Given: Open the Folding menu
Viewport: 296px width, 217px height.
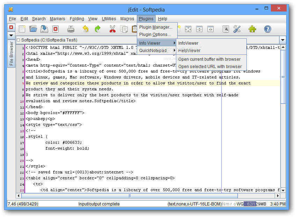Looking at the screenshot, I should click(77, 19).
